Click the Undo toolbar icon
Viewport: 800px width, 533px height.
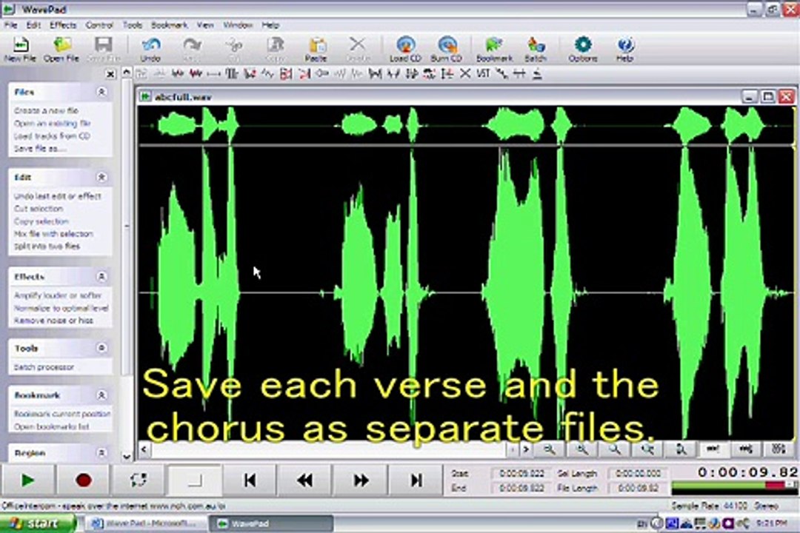point(150,50)
